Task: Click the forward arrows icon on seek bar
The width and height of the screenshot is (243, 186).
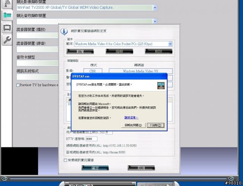Action: (x=231, y=178)
